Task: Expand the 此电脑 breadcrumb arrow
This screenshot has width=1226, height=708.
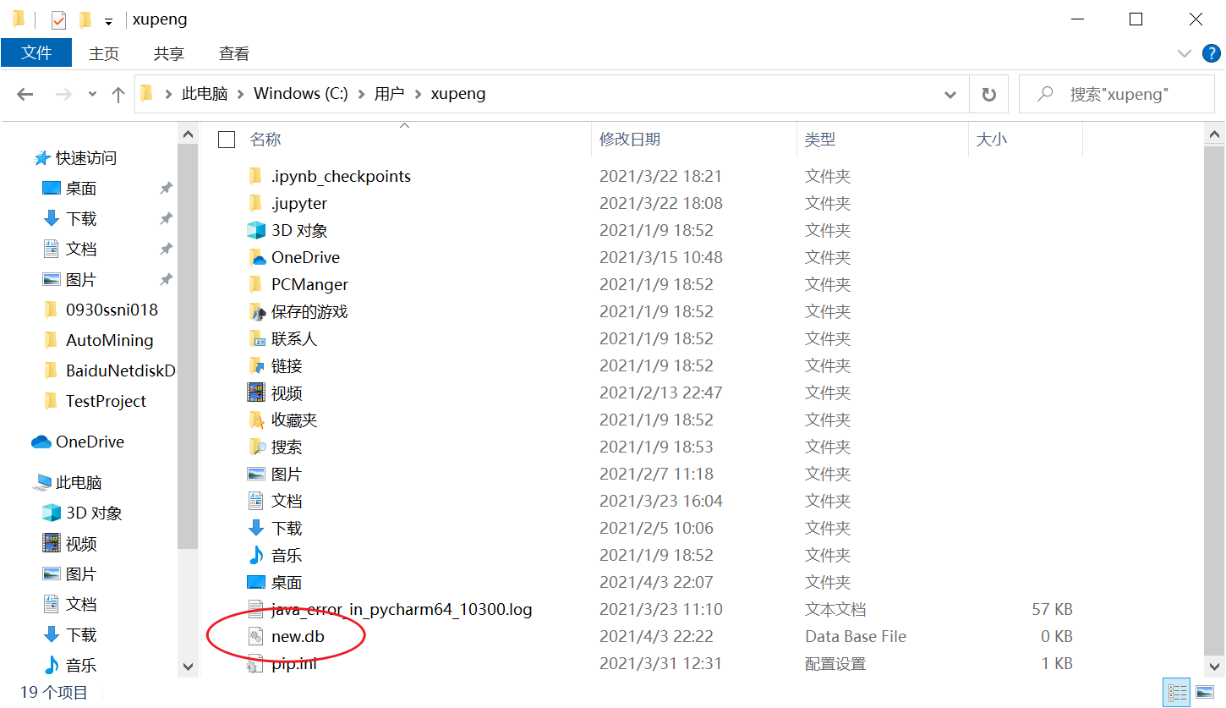Action: pyautogui.click(x=239, y=94)
